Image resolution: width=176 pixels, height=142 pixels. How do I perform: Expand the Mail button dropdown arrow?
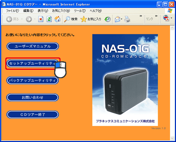tap(121, 19)
